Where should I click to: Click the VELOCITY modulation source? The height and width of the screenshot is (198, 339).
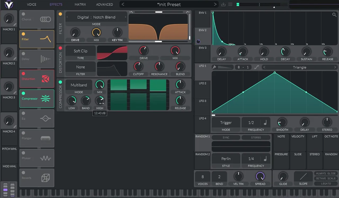click(x=298, y=142)
